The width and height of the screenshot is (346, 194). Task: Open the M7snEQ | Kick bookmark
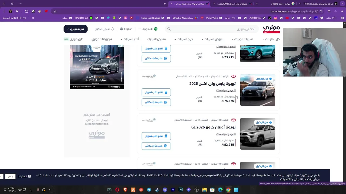[x=84, y=18]
